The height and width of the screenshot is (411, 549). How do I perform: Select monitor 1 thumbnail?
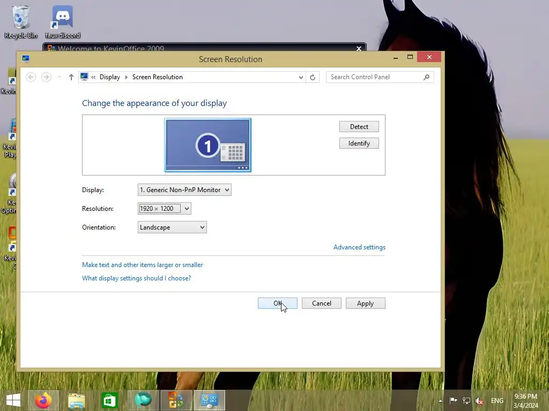207,145
